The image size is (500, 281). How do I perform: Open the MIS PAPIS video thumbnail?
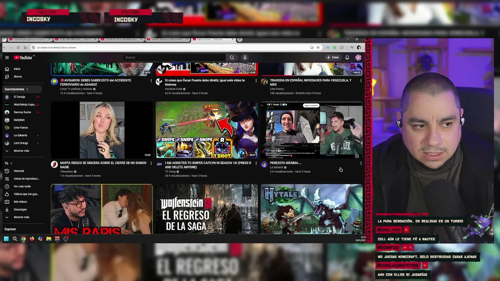[x=102, y=209]
